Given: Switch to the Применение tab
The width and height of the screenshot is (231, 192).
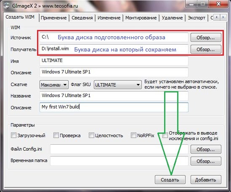Looking at the screenshot, I should (x=54, y=18).
